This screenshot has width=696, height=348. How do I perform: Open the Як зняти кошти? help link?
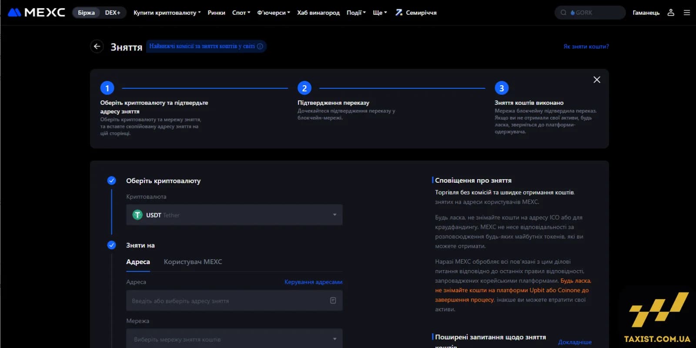pos(586,46)
